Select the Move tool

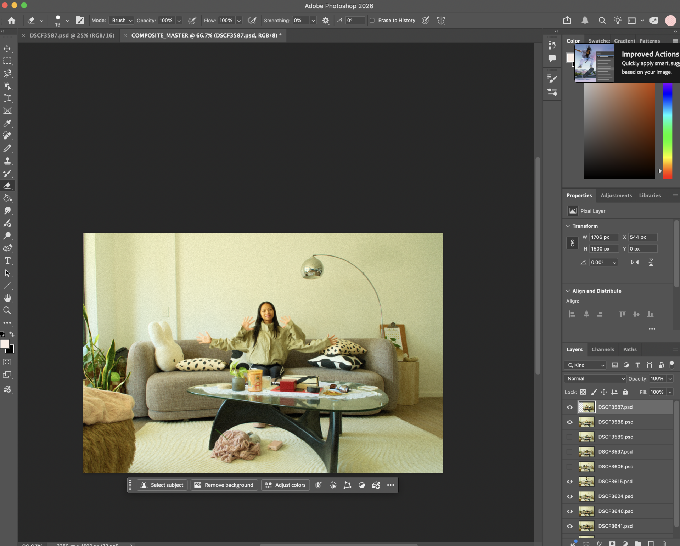tap(7, 49)
